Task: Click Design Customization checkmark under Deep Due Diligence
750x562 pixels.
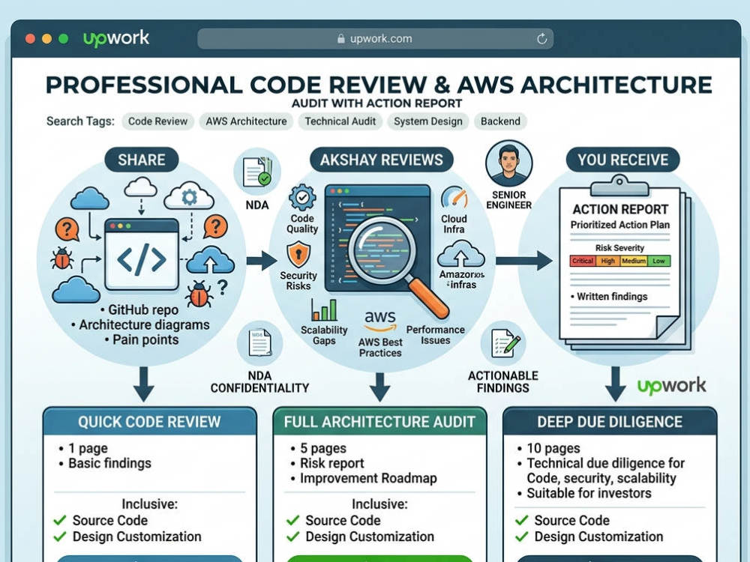Action: point(522,537)
